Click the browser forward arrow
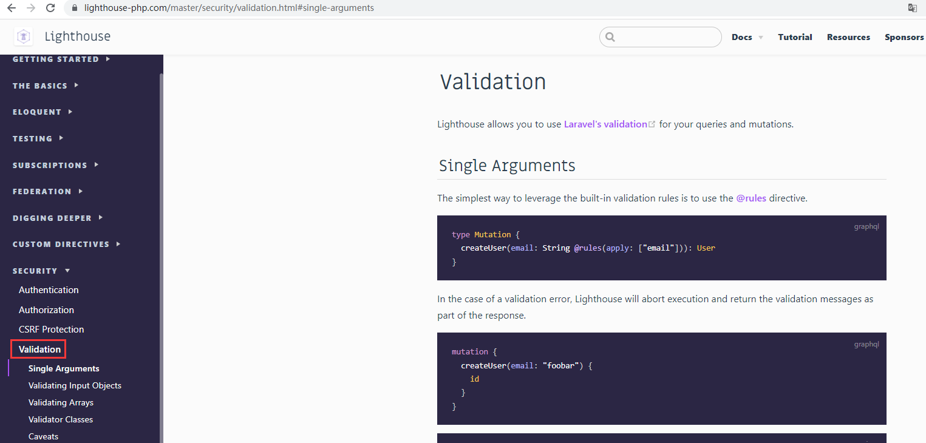926x443 pixels. (31, 8)
